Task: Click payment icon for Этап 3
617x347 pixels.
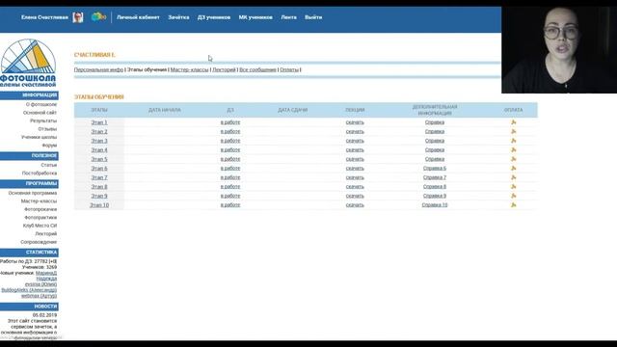Action: click(513, 141)
